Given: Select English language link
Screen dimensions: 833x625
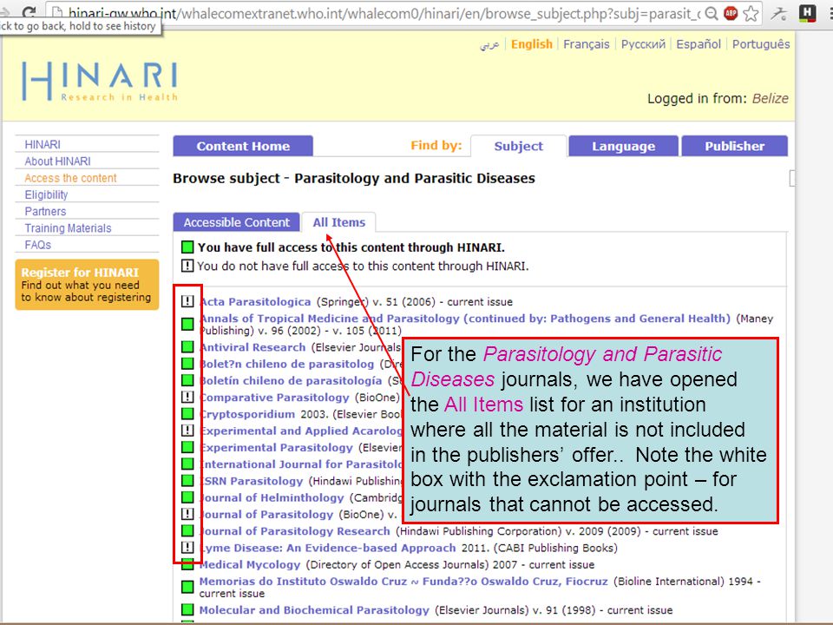Looking at the screenshot, I should [532, 44].
